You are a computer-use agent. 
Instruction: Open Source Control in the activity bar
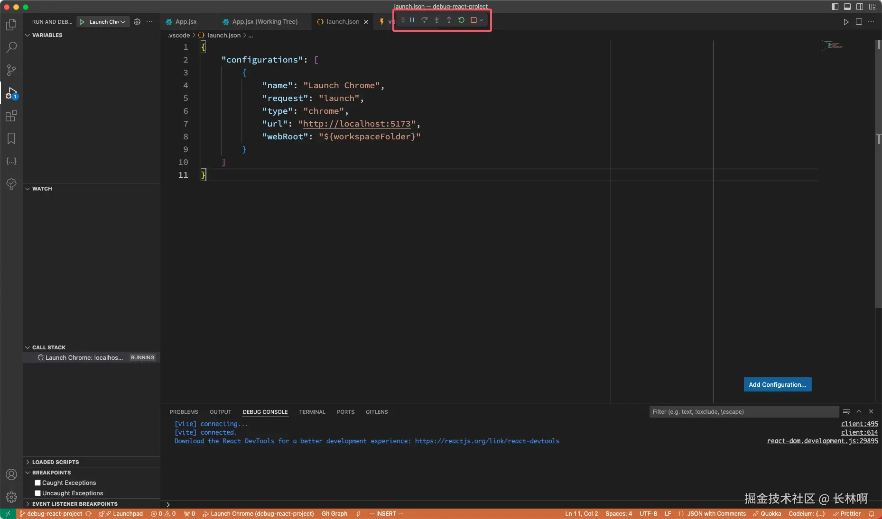11,70
